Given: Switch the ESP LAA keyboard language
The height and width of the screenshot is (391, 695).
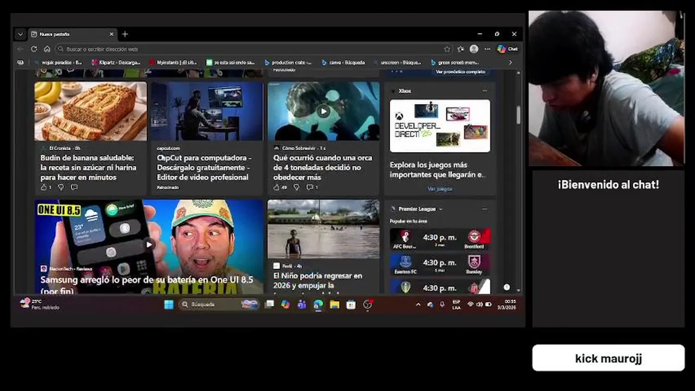Looking at the screenshot, I should click(456, 305).
